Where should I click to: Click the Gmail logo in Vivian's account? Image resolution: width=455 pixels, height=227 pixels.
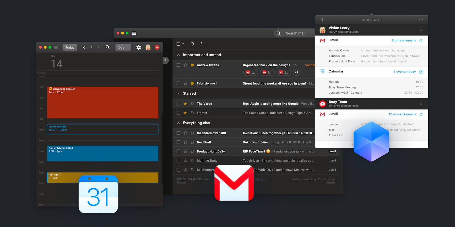[x=322, y=41]
